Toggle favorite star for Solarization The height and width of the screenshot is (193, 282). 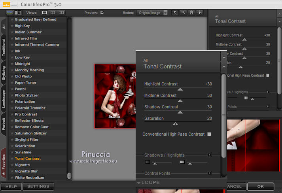(x=12, y=146)
